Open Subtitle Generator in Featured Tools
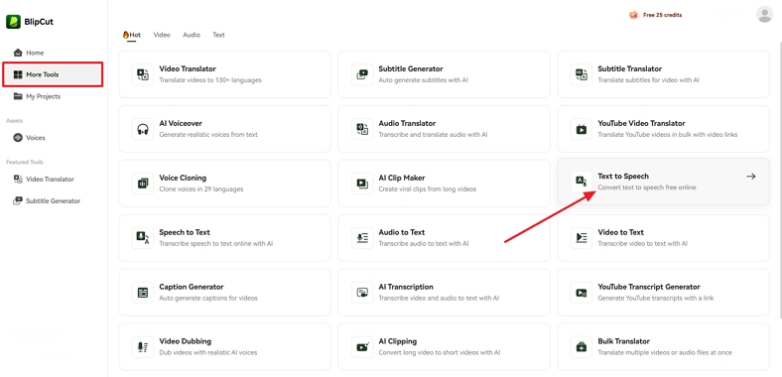 tap(54, 201)
